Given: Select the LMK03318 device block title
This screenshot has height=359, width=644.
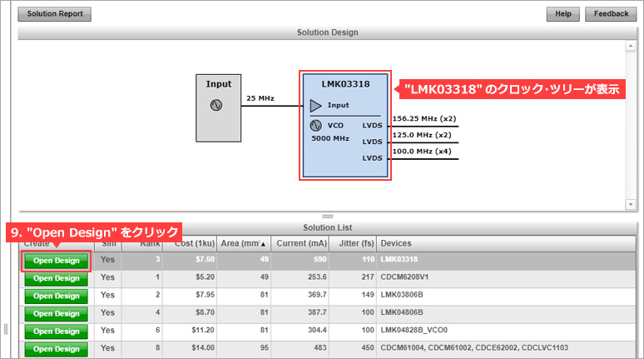Looking at the screenshot, I should [345, 84].
